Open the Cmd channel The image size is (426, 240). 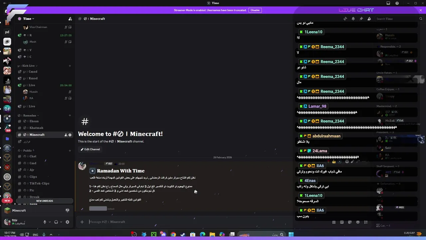coord(45,163)
